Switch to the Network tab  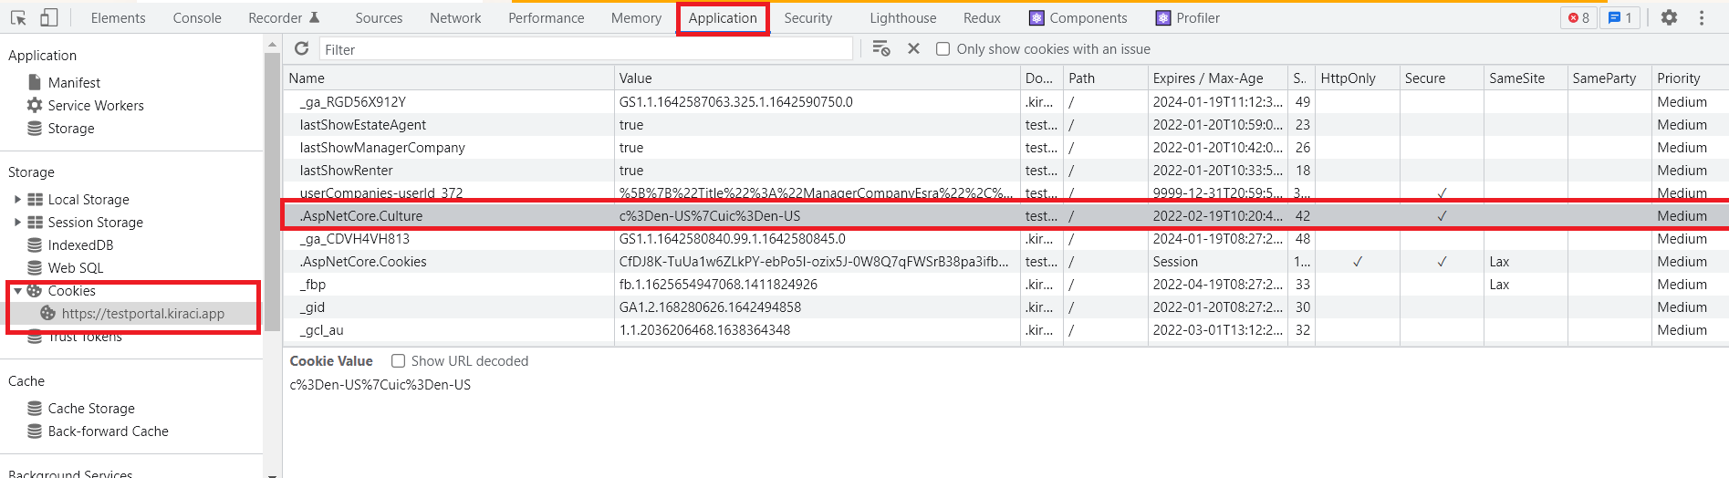[455, 17]
